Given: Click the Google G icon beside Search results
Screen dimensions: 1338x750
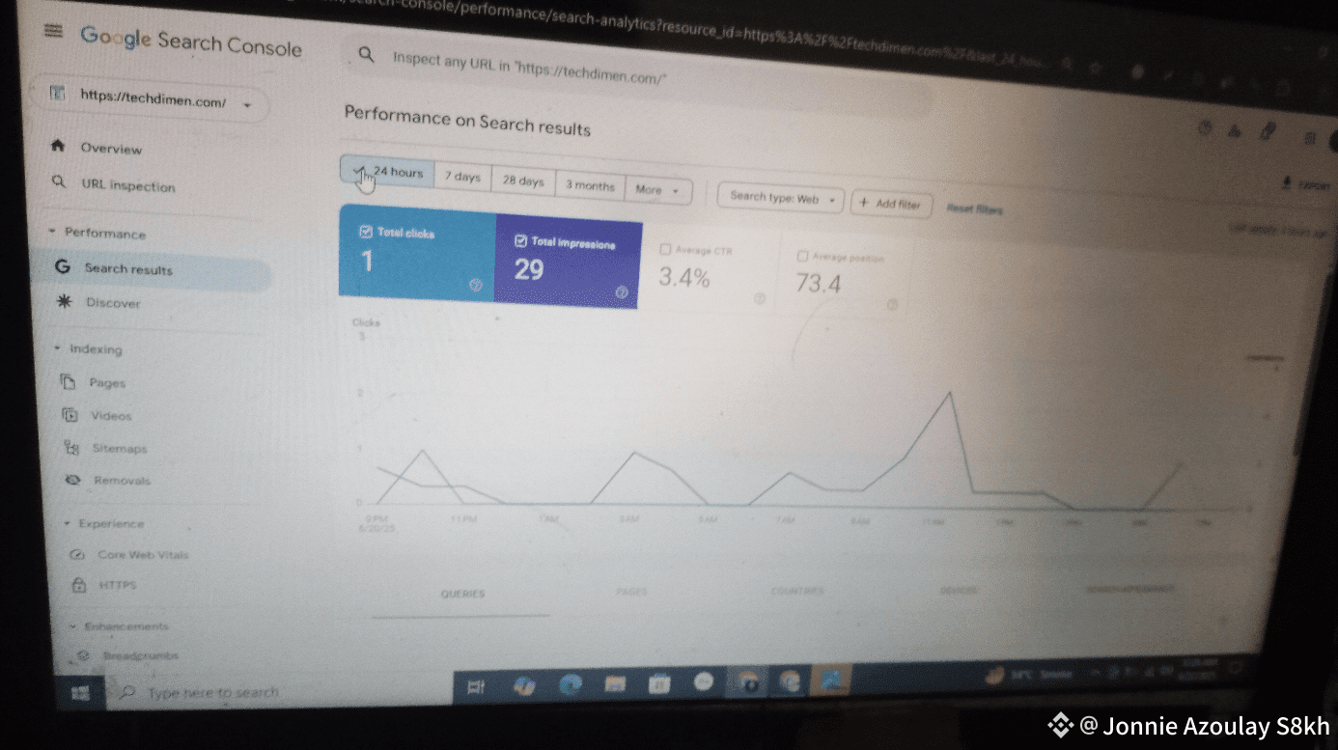Looking at the screenshot, I should point(63,267).
